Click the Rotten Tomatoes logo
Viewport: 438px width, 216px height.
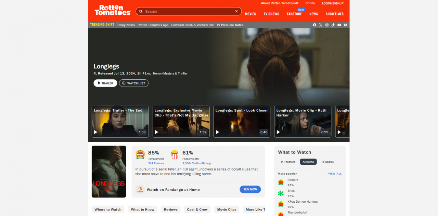[113, 10]
